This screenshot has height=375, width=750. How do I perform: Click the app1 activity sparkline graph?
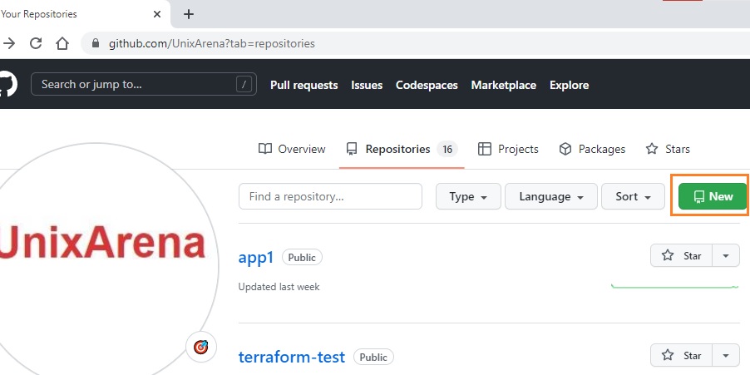675,287
